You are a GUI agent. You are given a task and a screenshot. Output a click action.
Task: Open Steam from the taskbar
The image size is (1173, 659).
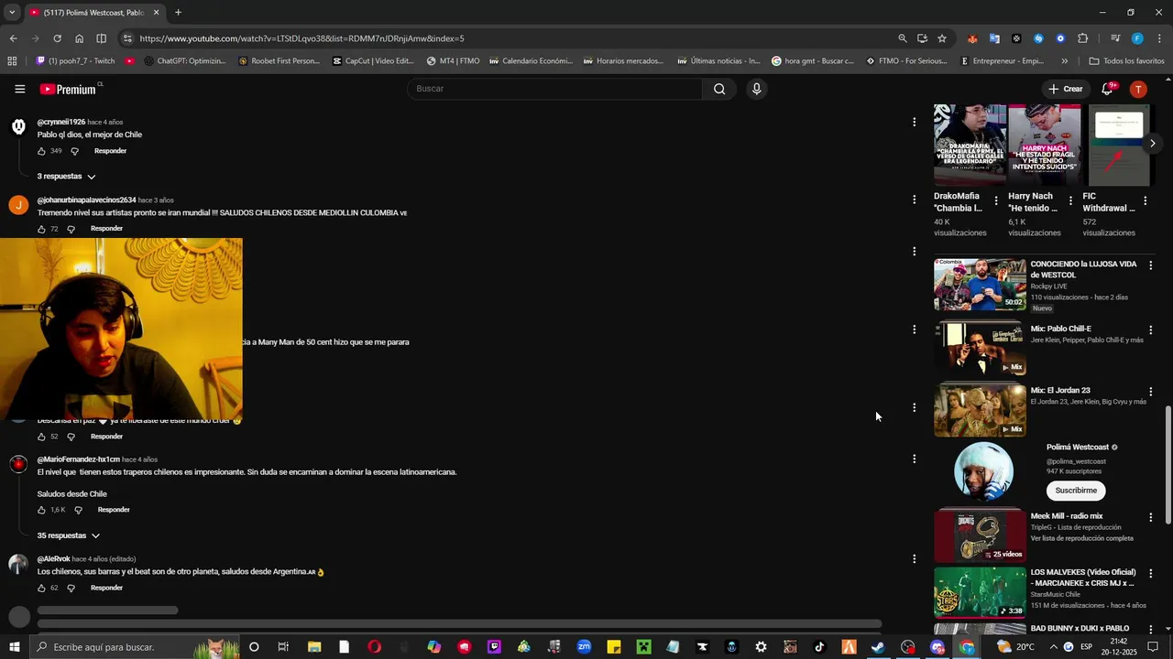877,647
